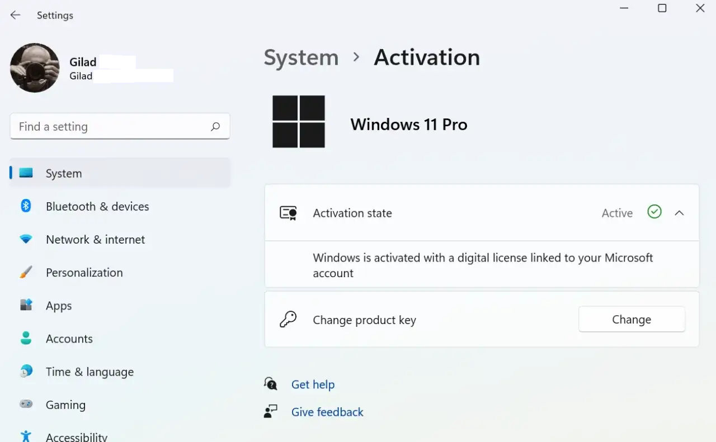716x442 pixels.
Task: Click the Active status text
Action: pos(617,213)
